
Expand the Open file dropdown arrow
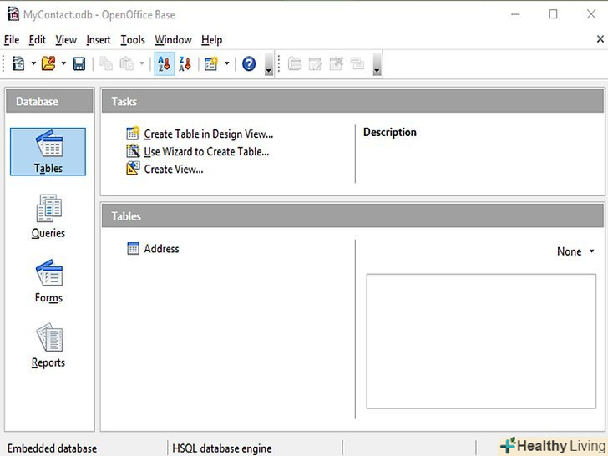[63, 63]
